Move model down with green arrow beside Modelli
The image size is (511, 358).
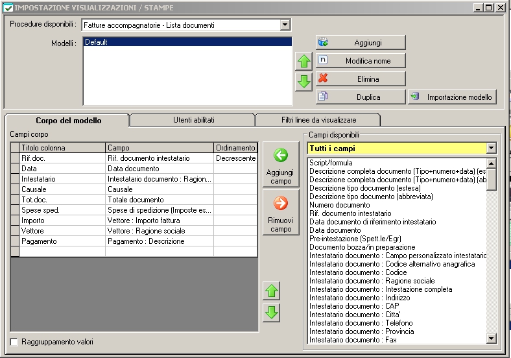(303, 82)
